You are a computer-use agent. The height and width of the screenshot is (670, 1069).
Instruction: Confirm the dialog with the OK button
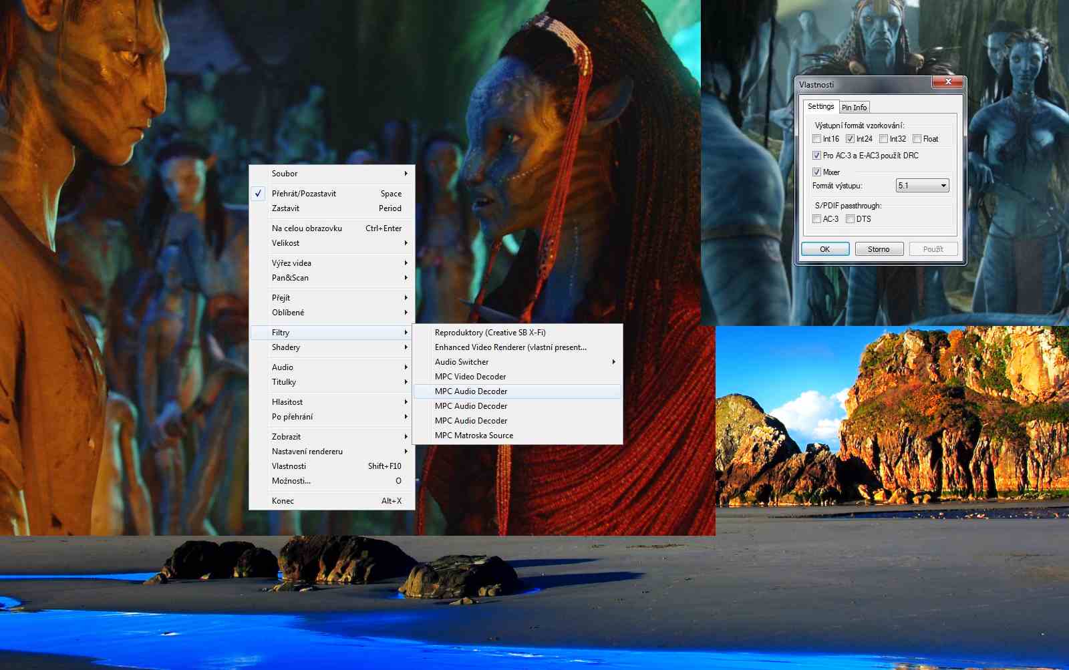pos(825,249)
